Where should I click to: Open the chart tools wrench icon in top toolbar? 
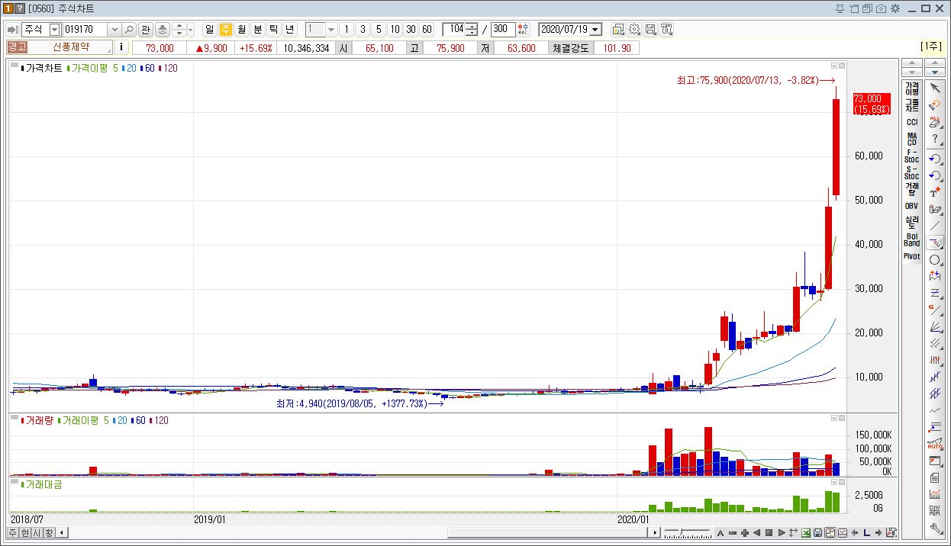coord(666,29)
